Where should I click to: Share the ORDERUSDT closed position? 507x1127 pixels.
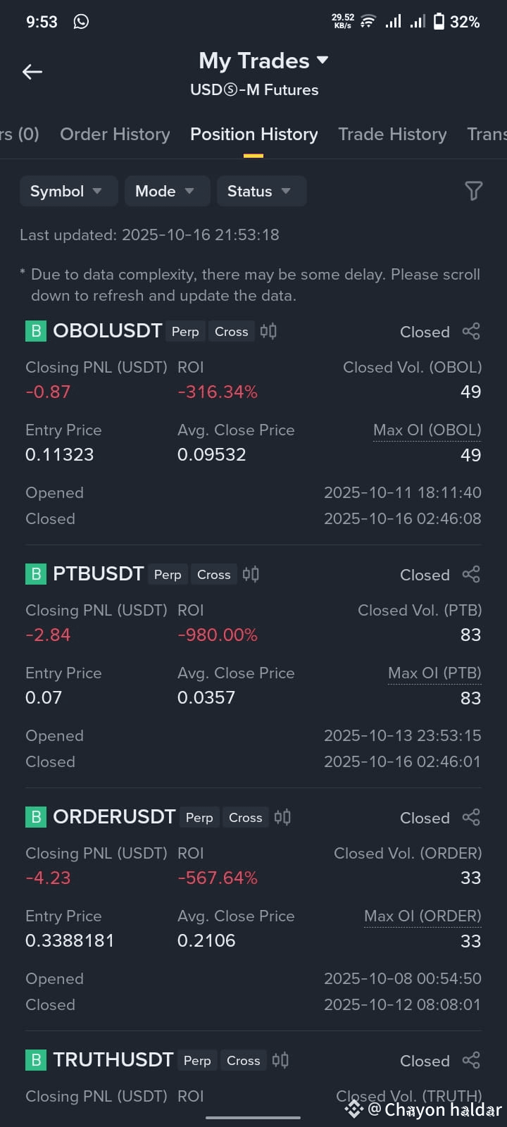[x=471, y=817]
